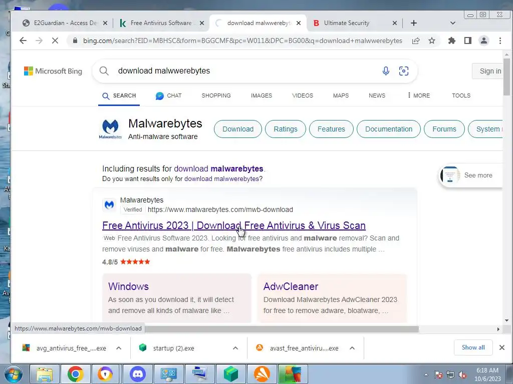Viewport: 513px width, 384px height.
Task: Start voice search with microphone
Action: point(386,71)
